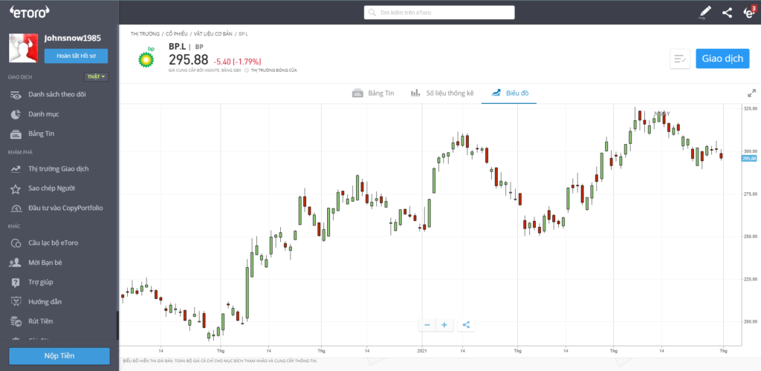Click the Nộp Tiền deposit button
This screenshot has height=371, width=761.
point(59,356)
